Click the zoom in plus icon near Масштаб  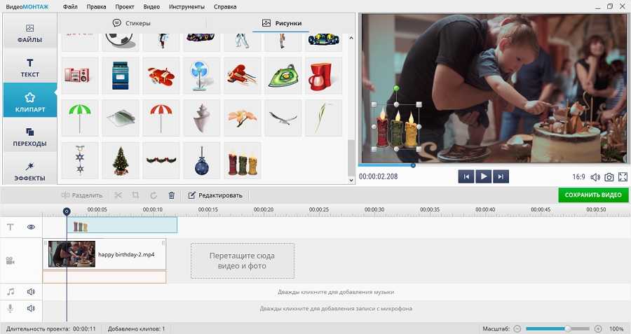click(598, 328)
